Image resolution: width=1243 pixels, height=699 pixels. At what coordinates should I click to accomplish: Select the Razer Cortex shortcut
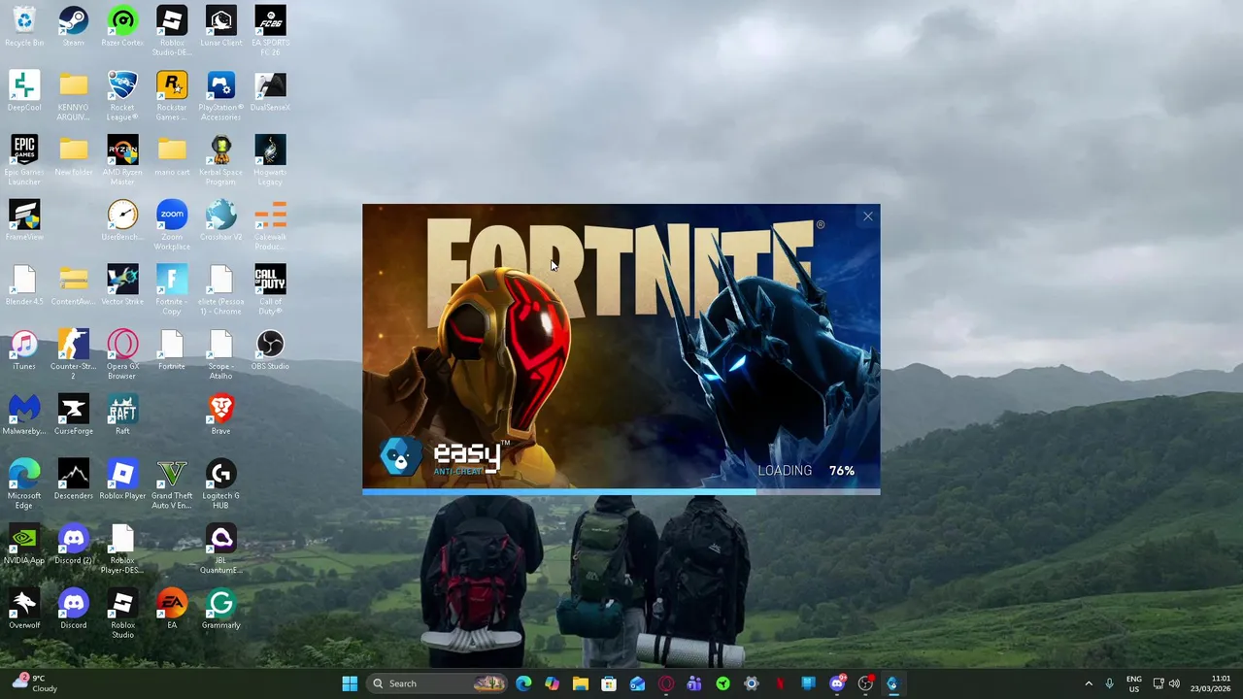click(122, 27)
